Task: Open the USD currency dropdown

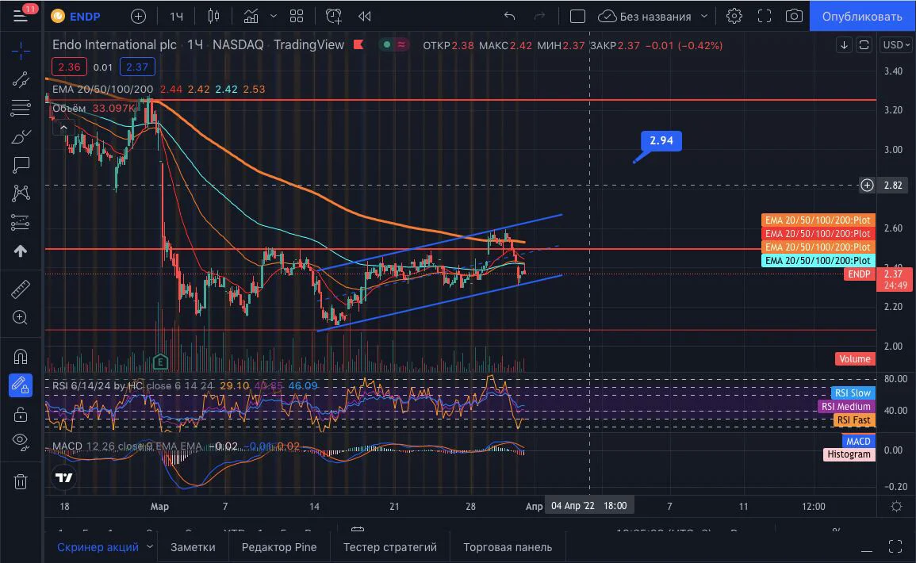Action: click(x=896, y=45)
